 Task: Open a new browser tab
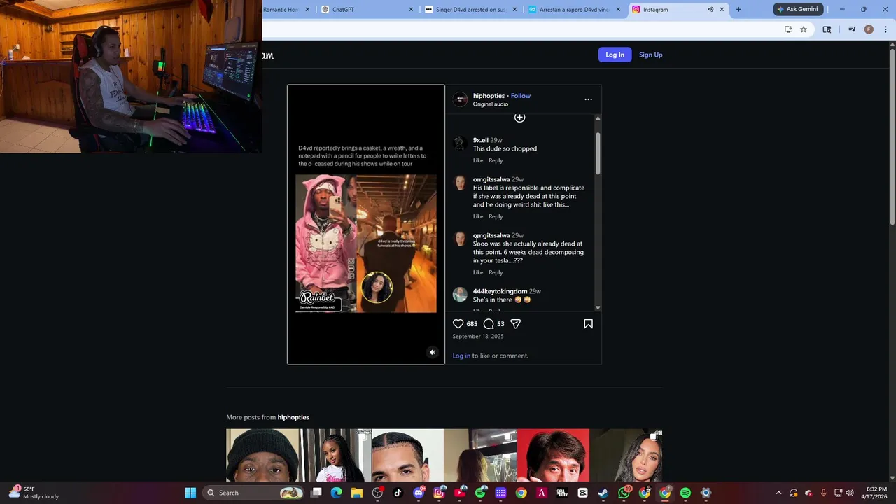tap(738, 10)
